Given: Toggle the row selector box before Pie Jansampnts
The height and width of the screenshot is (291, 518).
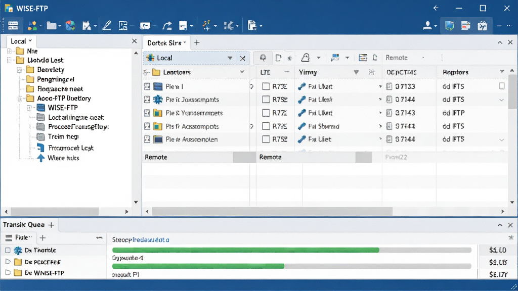Looking at the screenshot, I should click(x=147, y=100).
